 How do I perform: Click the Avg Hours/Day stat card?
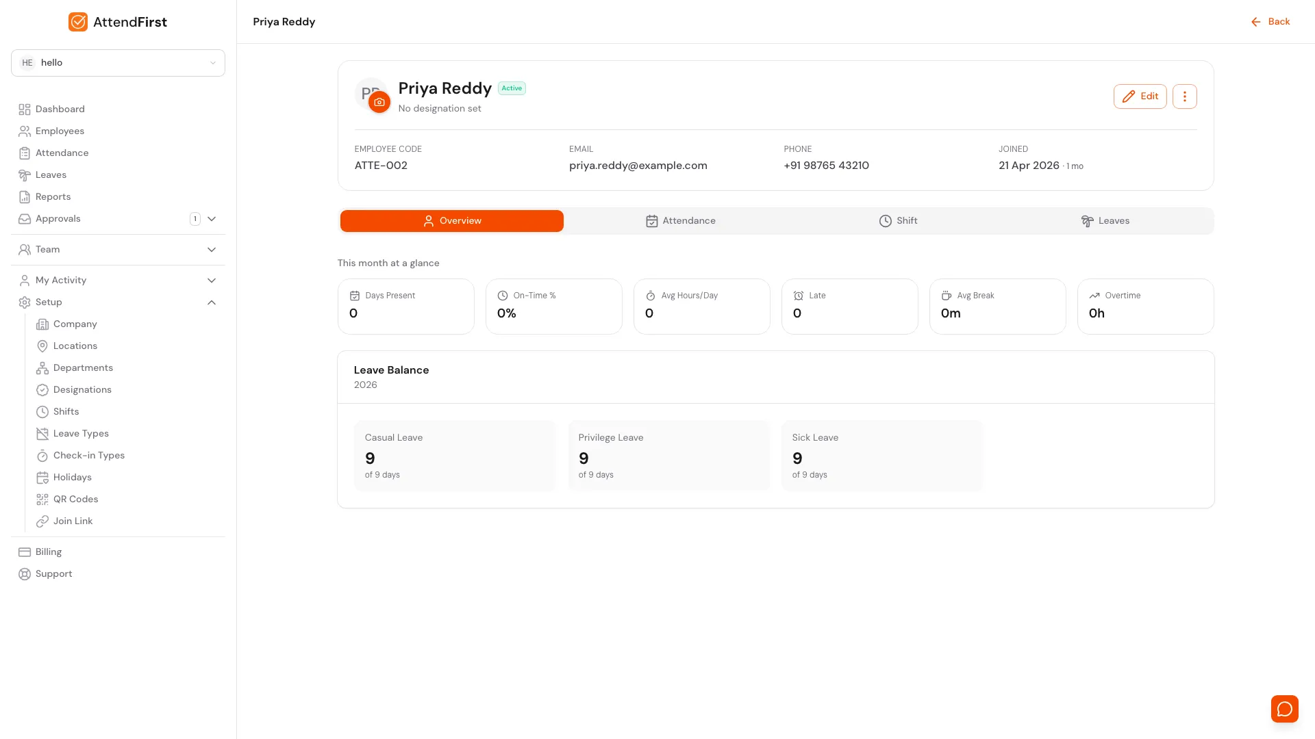click(x=702, y=307)
